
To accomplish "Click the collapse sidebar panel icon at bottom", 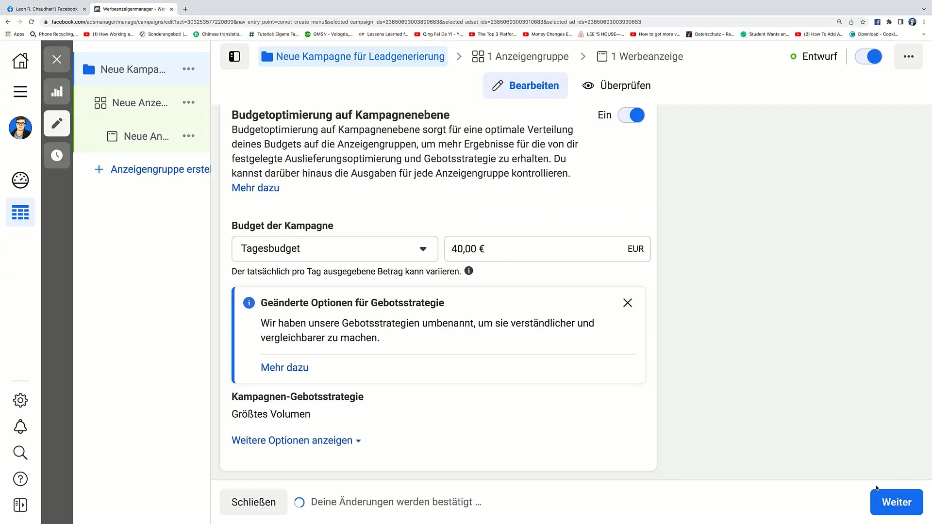I will pos(20,505).
